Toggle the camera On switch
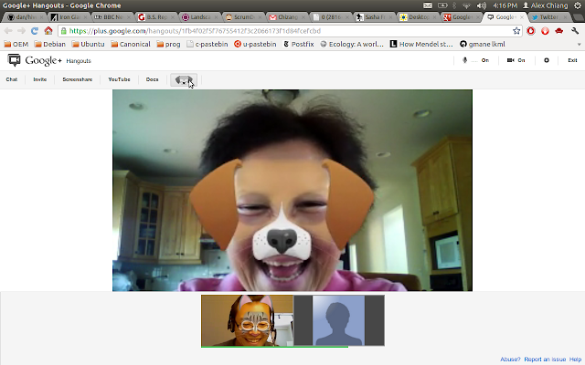The height and width of the screenshot is (365, 585). pyautogui.click(x=516, y=60)
